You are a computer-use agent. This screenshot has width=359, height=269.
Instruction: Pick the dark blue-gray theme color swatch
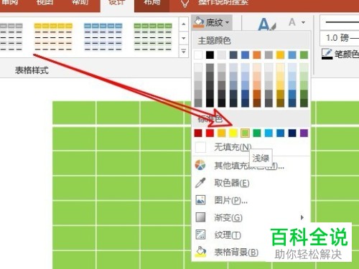click(x=233, y=55)
